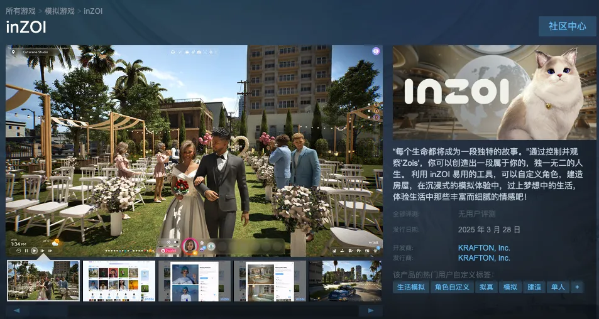Open the 模拟游戏 breadcrumb category

tap(59, 11)
